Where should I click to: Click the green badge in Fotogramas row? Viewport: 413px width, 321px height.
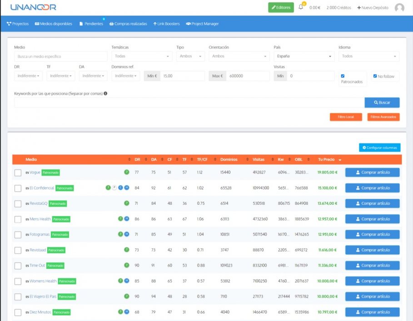click(x=120, y=234)
